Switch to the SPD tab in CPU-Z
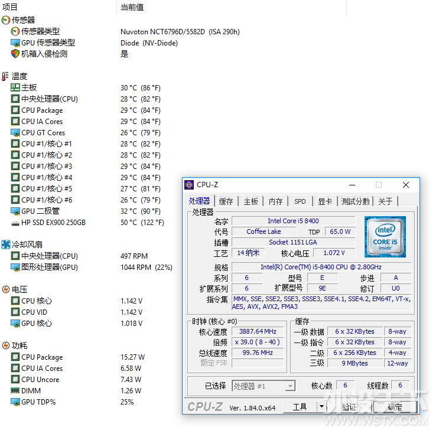 coord(300,201)
